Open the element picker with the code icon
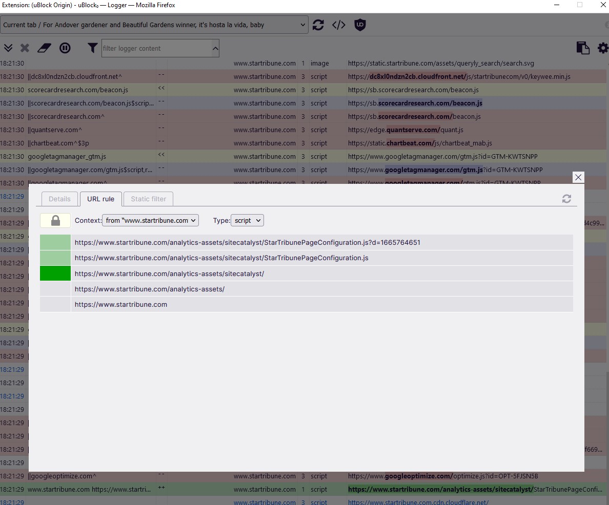 (338, 25)
